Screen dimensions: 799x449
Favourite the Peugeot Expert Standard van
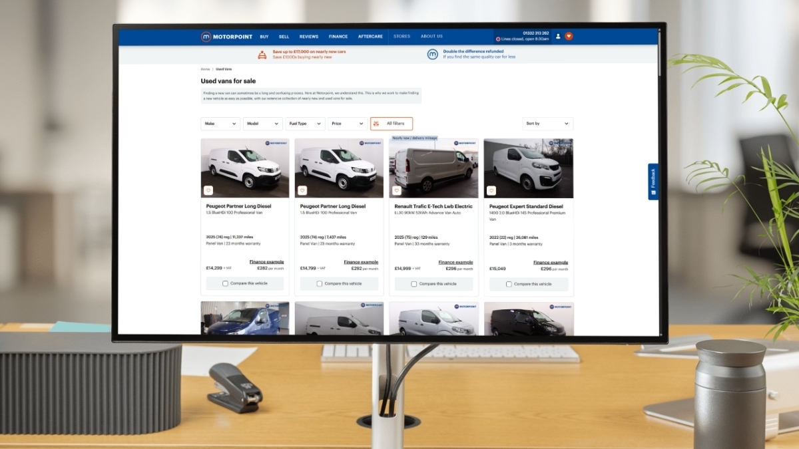(x=491, y=190)
